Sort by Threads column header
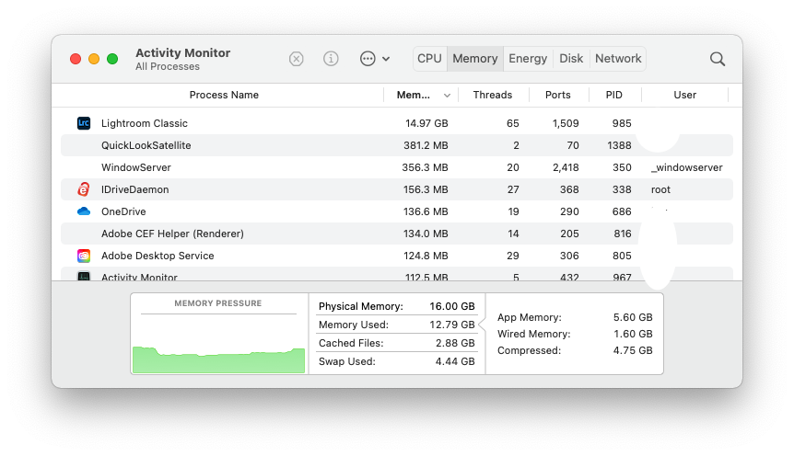The height and width of the screenshot is (456, 794). click(493, 95)
